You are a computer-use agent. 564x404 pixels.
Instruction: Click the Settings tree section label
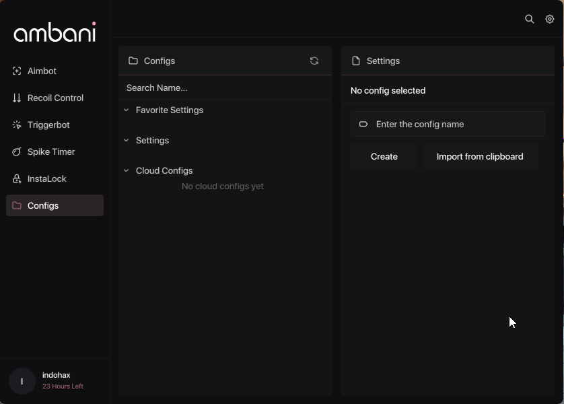(x=152, y=140)
